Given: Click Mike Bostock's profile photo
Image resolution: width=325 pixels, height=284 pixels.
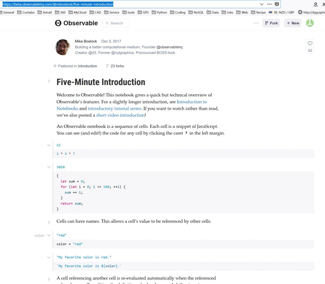Looking at the screenshot, I should [x=63, y=47].
